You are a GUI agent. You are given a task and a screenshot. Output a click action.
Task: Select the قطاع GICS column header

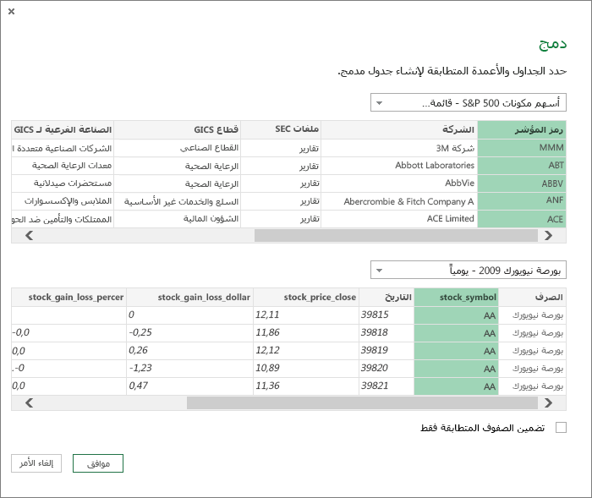coord(178,130)
